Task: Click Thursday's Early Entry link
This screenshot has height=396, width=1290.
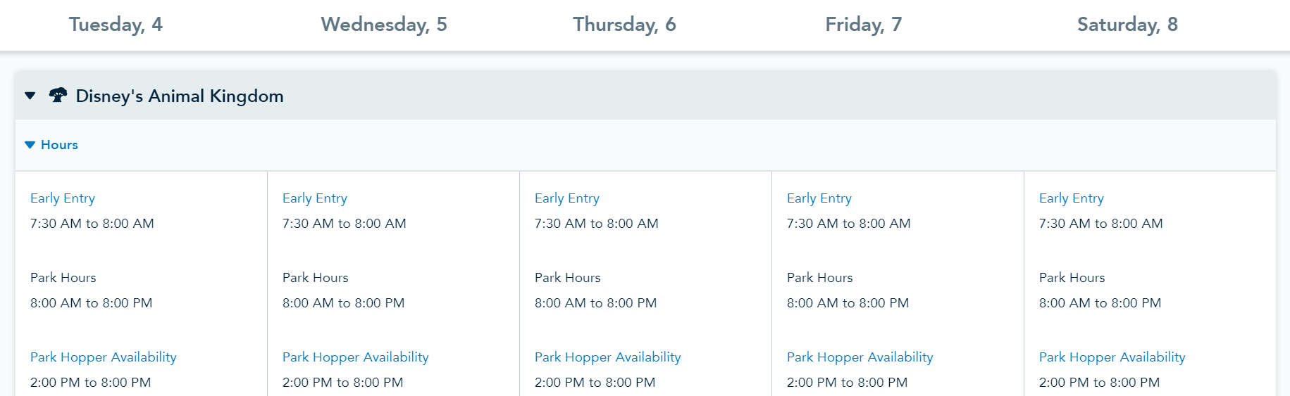Action: click(x=567, y=198)
